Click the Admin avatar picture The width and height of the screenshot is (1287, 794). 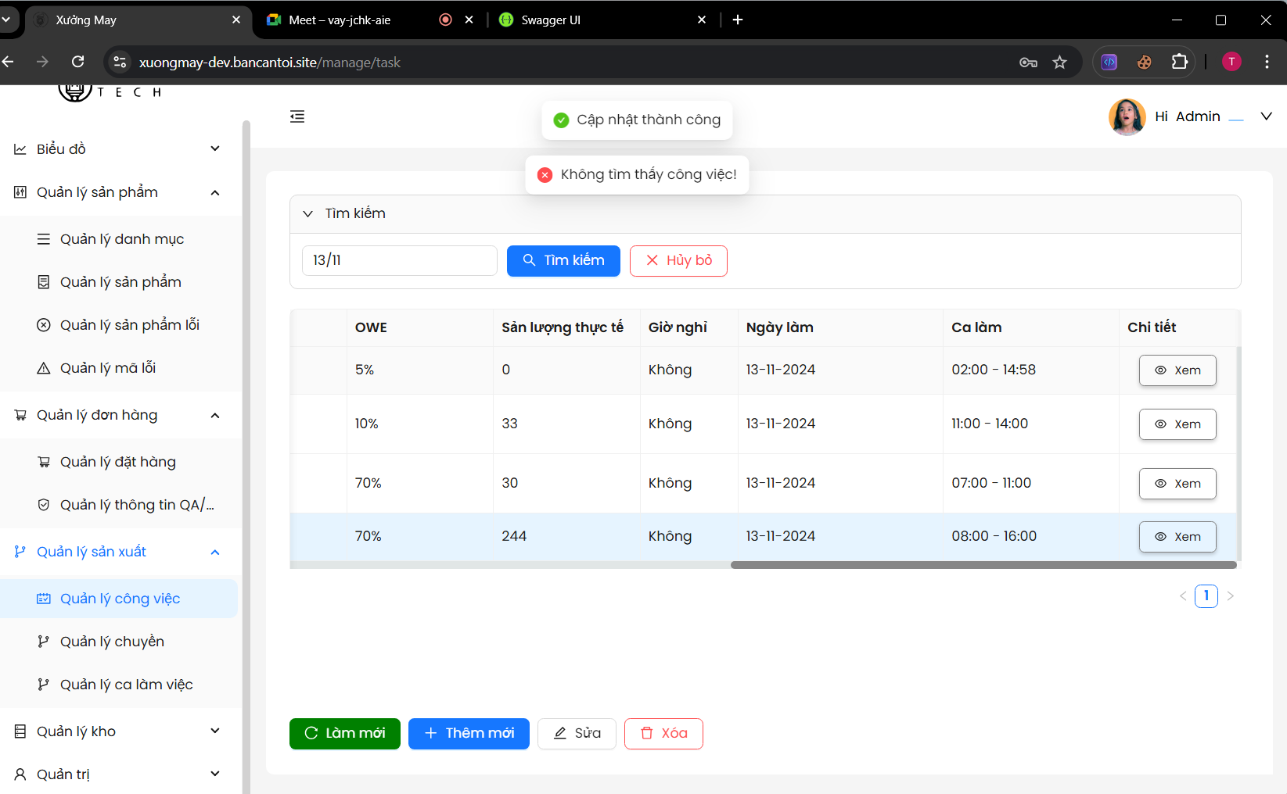click(x=1127, y=117)
